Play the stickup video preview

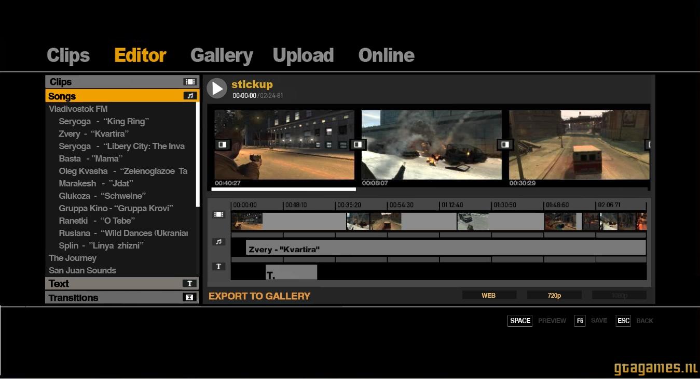(217, 89)
